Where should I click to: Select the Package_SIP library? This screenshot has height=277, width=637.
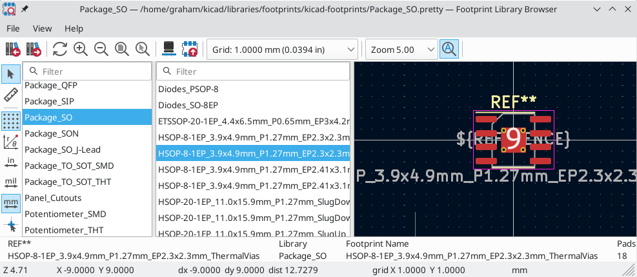pos(87,101)
